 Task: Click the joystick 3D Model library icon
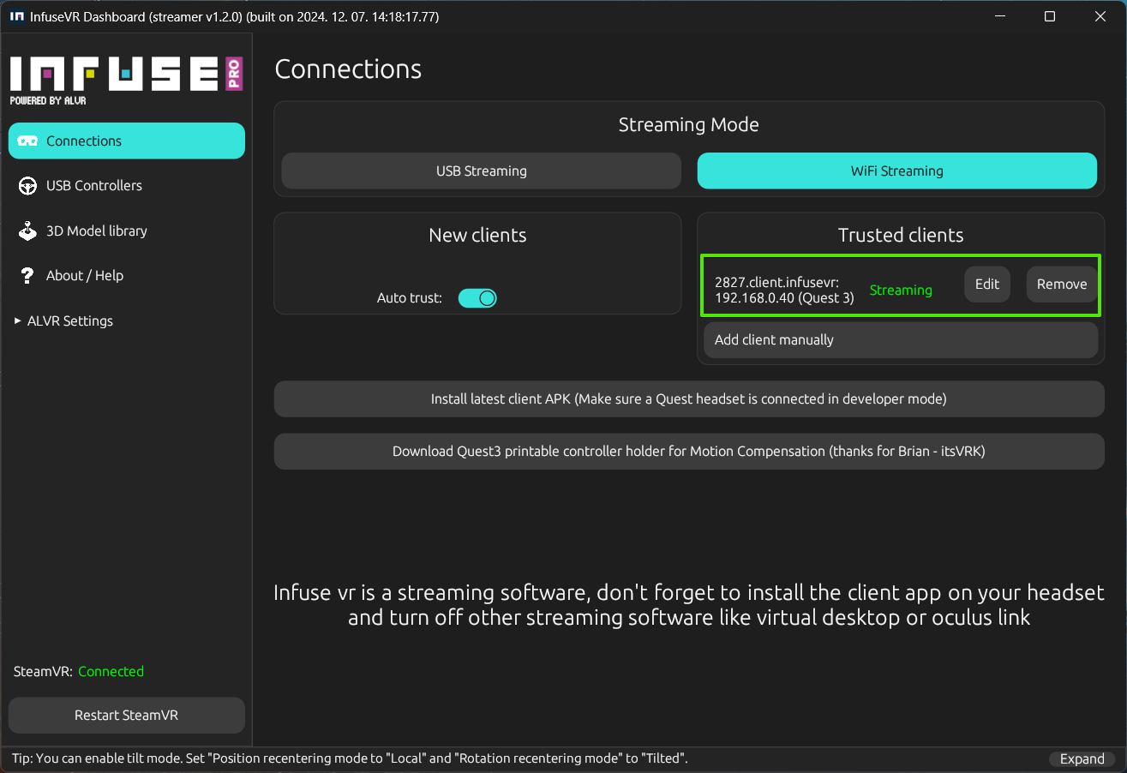pyautogui.click(x=28, y=231)
